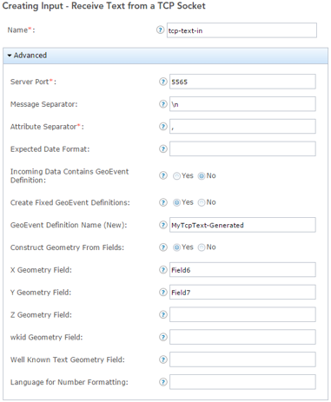The width and height of the screenshot is (331, 402).
Task: Open help icon for Name field
Action: pyautogui.click(x=160, y=30)
